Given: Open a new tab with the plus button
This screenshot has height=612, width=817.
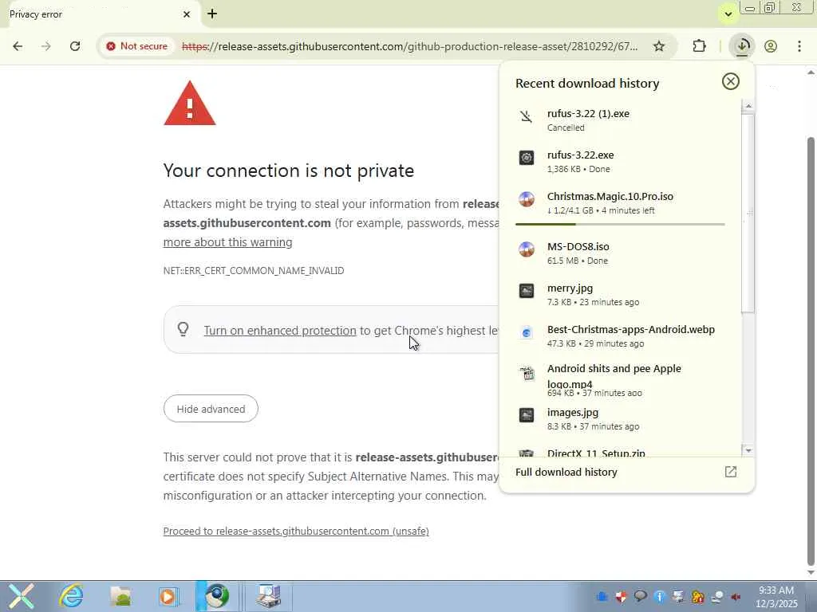Looking at the screenshot, I should tap(212, 14).
